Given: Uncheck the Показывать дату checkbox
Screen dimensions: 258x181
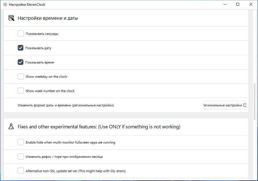Looking at the screenshot, I should pos(21,48).
